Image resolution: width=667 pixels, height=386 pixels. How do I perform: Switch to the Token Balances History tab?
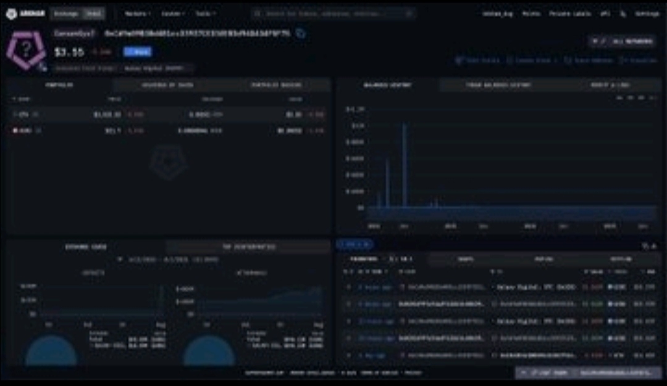[498, 85]
